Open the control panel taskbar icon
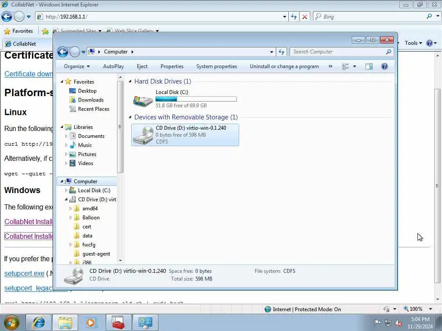 [145, 322]
